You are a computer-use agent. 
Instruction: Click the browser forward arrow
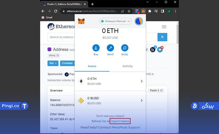tap(49, 11)
